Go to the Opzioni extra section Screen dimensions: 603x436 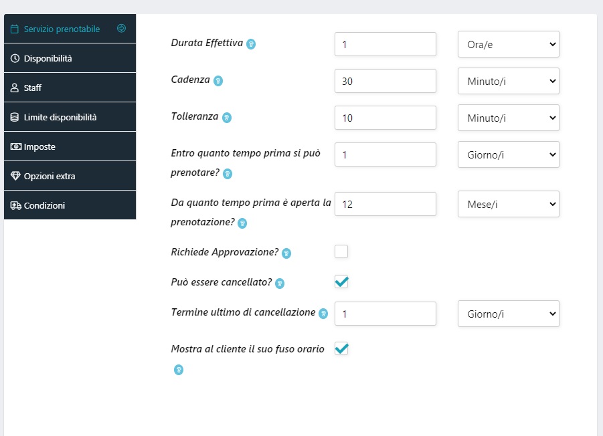[x=70, y=177]
